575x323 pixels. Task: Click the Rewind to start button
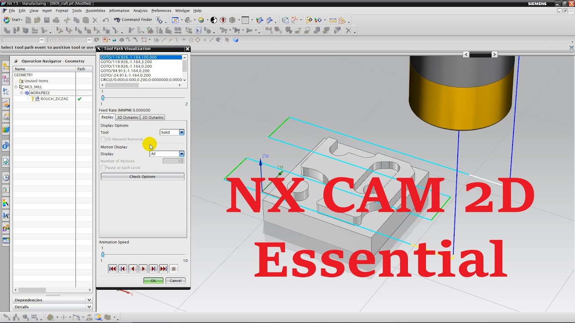pos(112,269)
